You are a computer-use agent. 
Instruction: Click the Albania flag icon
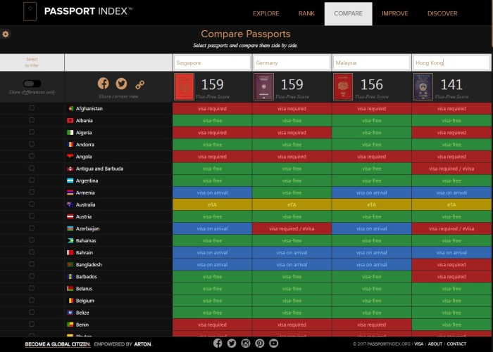(70, 120)
